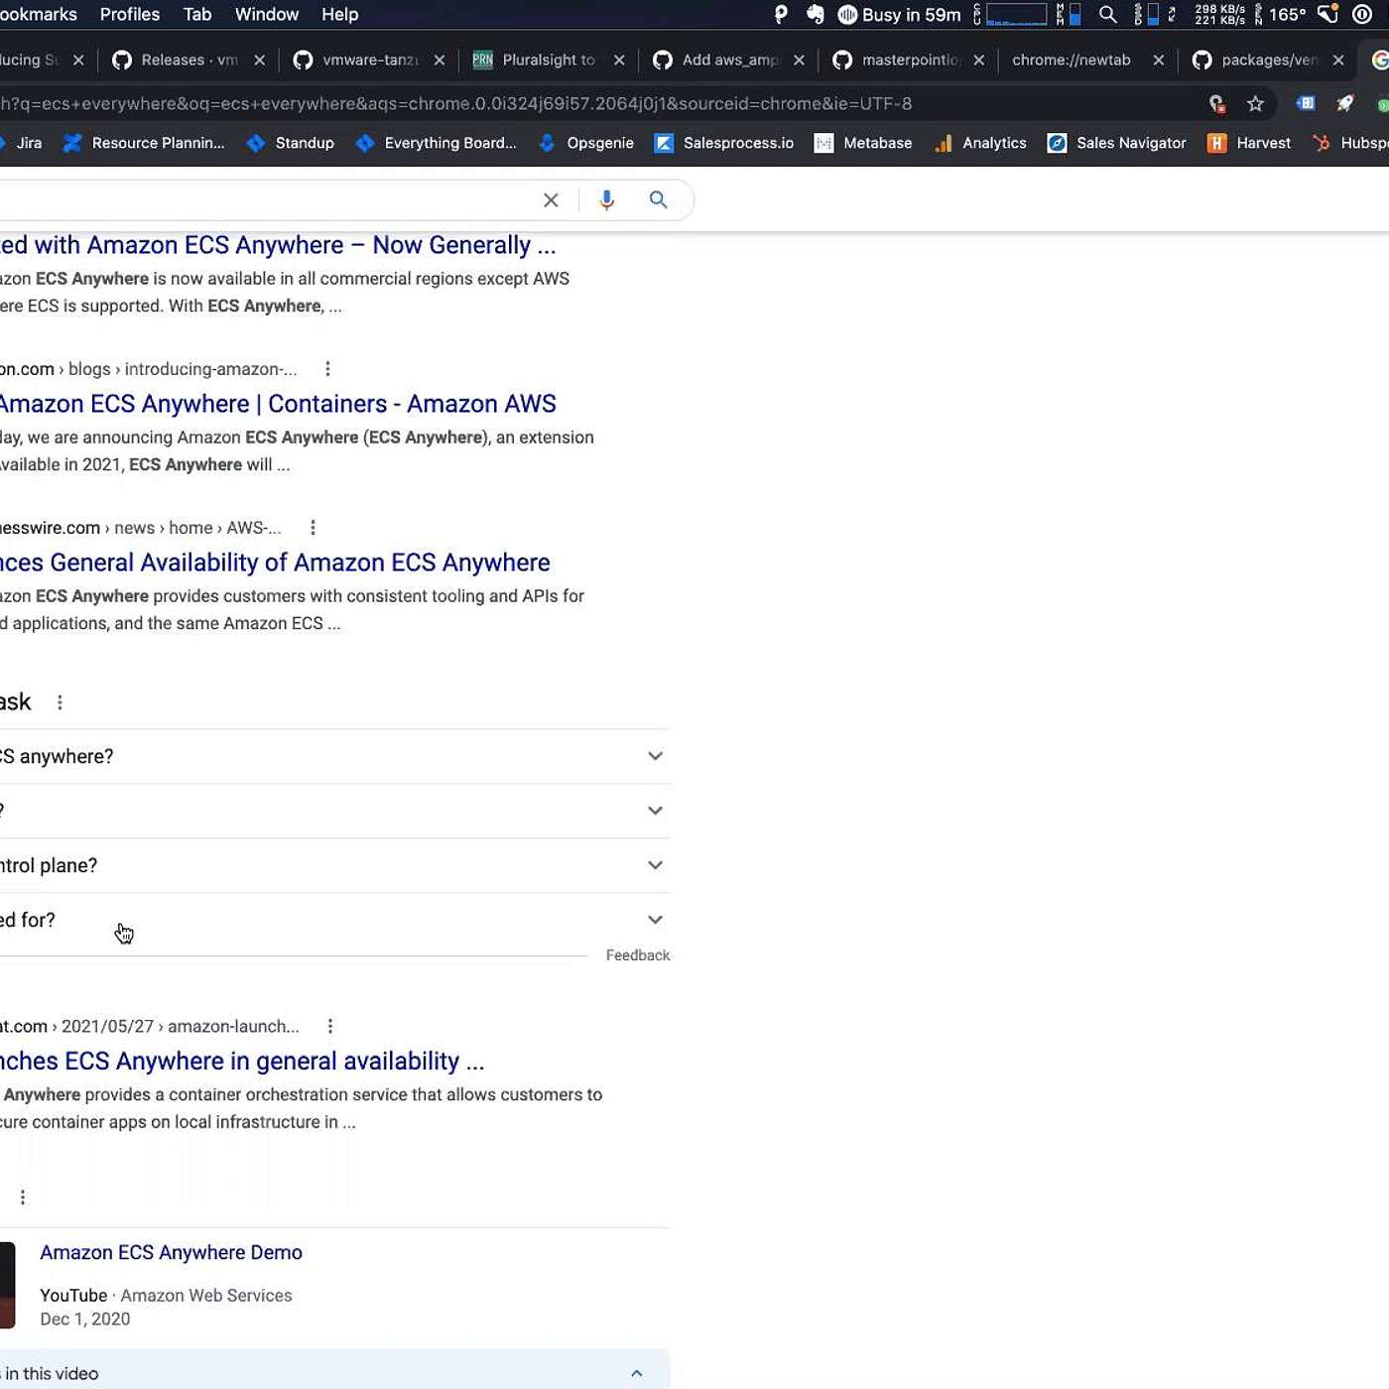Expand the 'ECS anywhere?' question
The height and width of the screenshot is (1389, 1389).
tap(655, 756)
